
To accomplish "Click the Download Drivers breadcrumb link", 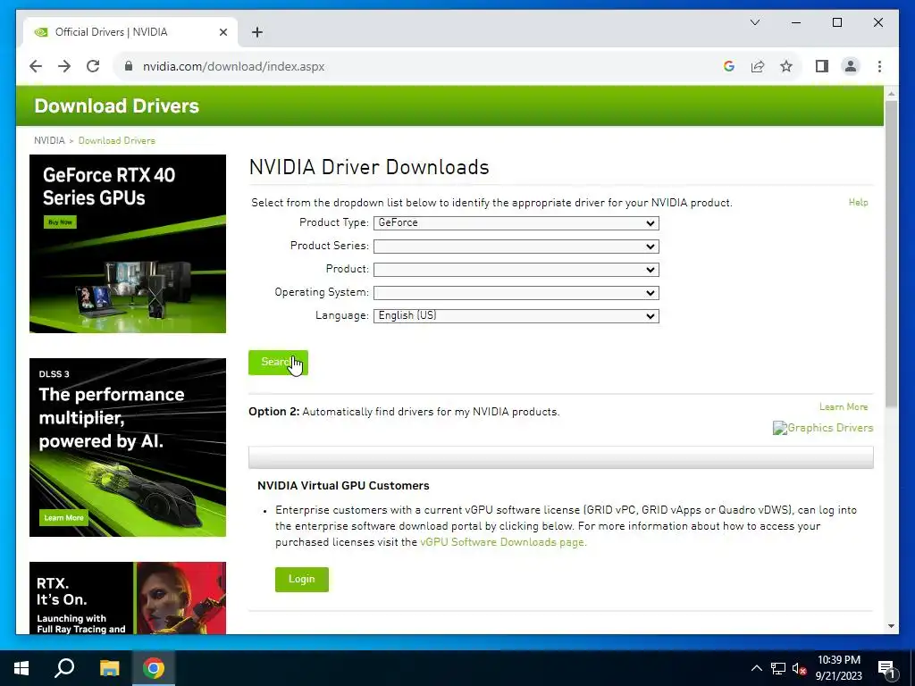I will click(117, 140).
